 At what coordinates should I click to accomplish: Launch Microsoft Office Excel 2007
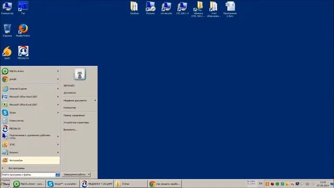[x=30, y=104]
